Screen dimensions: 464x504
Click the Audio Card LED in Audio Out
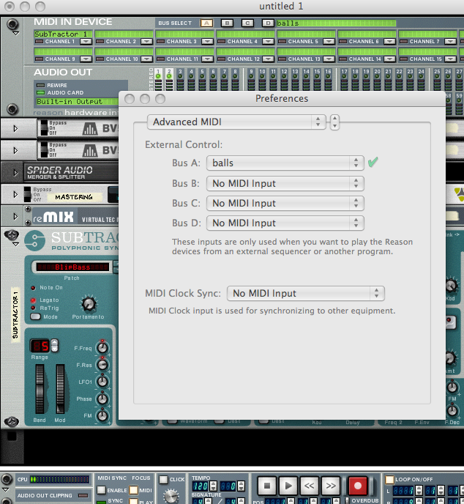[40, 93]
